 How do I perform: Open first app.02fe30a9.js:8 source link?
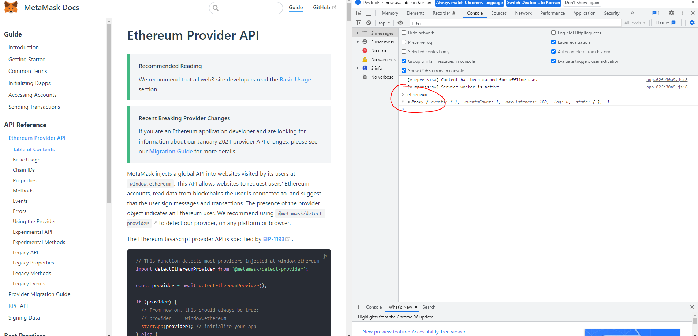coord(667,80)
